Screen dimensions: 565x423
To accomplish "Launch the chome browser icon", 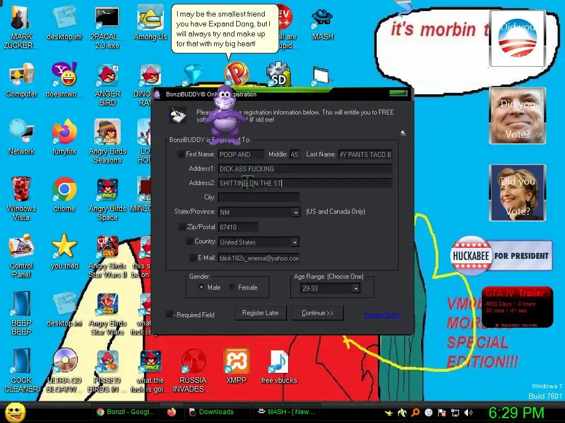I will coord(64,194).
